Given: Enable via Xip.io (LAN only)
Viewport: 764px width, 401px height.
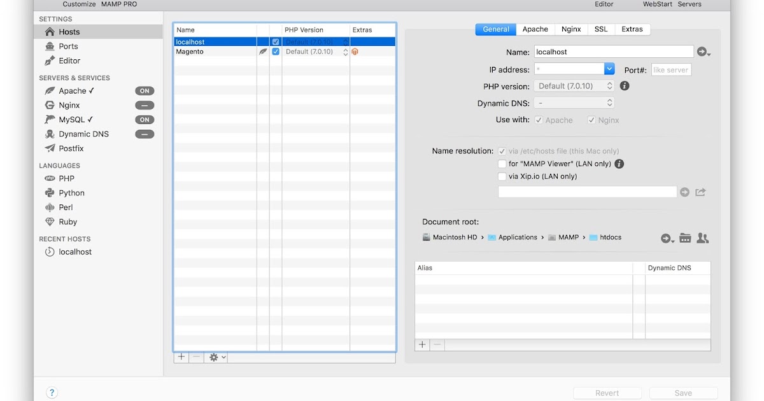Looking at the screenshot, I should pos(502,176).
